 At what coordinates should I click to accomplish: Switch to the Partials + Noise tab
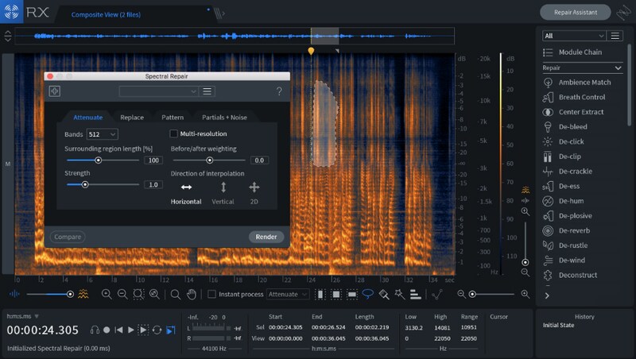tap(224, 118)
